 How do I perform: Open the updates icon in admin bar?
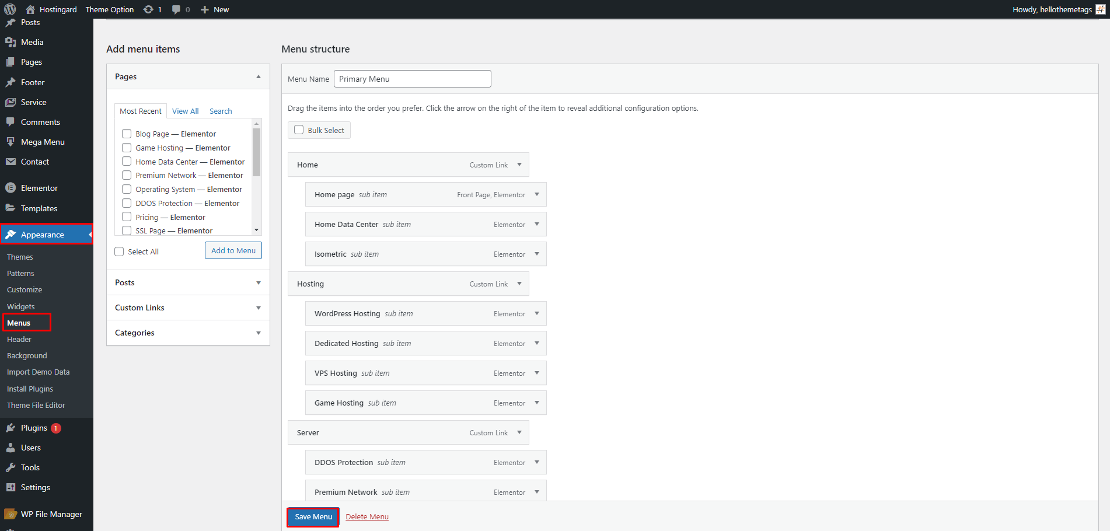coord(148,9)
